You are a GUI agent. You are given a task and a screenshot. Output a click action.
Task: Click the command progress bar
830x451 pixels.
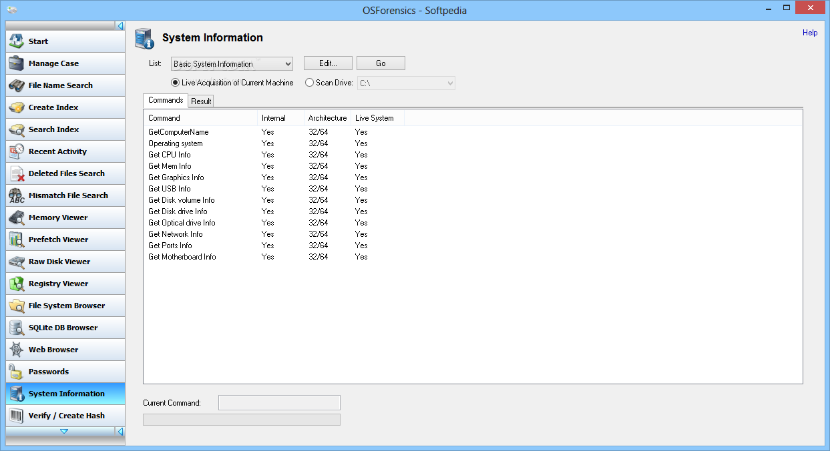pos(242,420)
